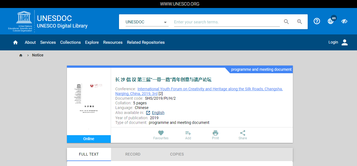
Task: Open the Resources menu
Action: pos(113,42)
